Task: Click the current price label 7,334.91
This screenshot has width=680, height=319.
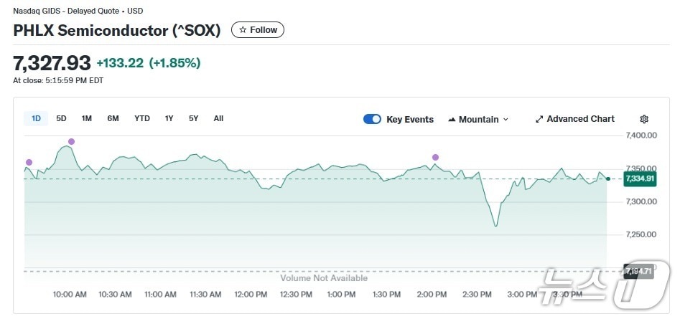Action: [639, 178]
